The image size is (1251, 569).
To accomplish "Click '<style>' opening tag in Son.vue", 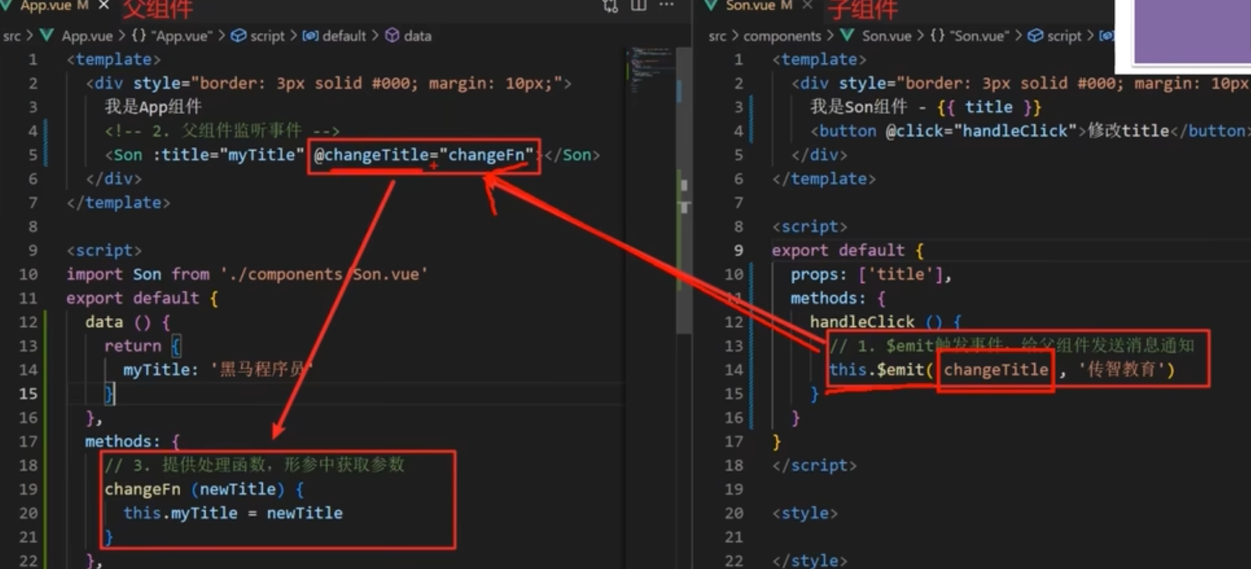I will click(x=805, y=513).
